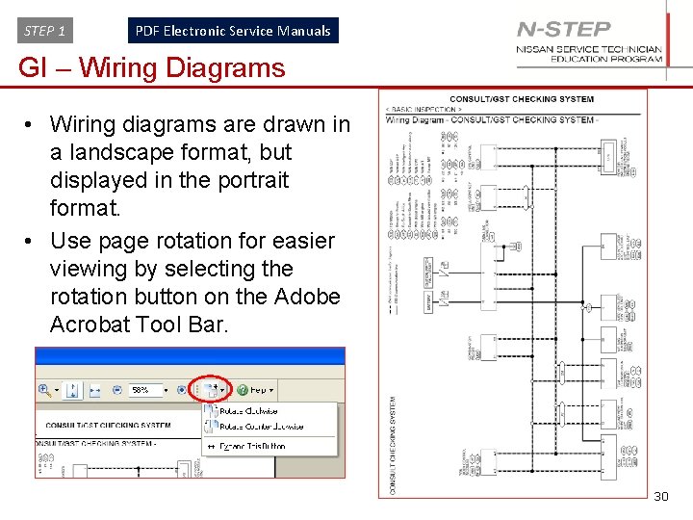Click 'BASIC INSPECTION' line on diagram page
This screenshot has height=520, width=693.
click(423, 109)
